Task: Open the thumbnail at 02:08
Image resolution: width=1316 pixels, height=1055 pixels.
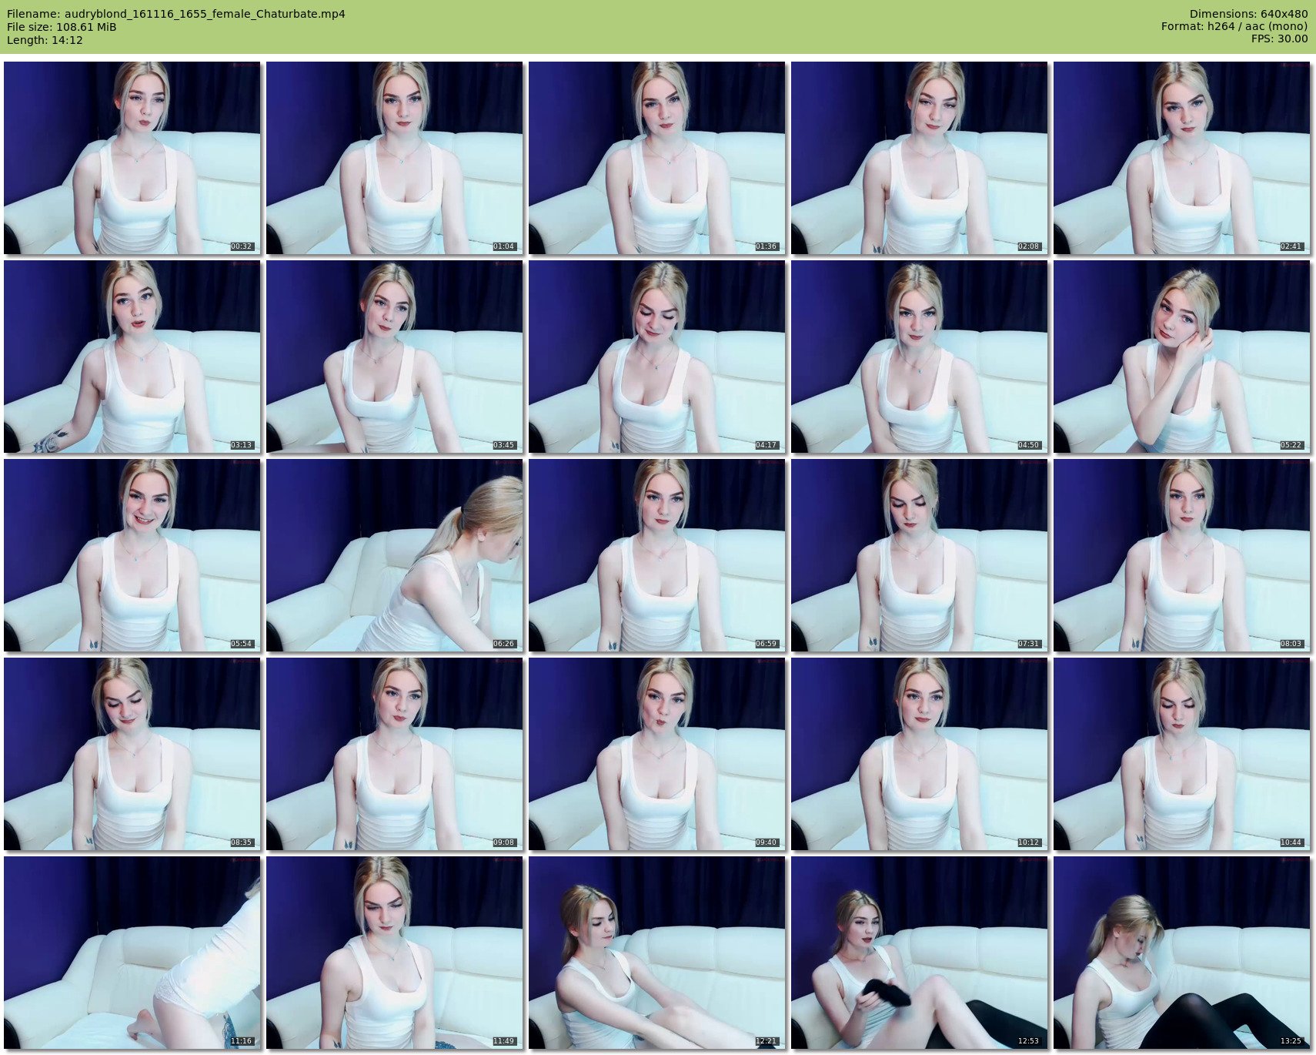Action: click(919, 158)
